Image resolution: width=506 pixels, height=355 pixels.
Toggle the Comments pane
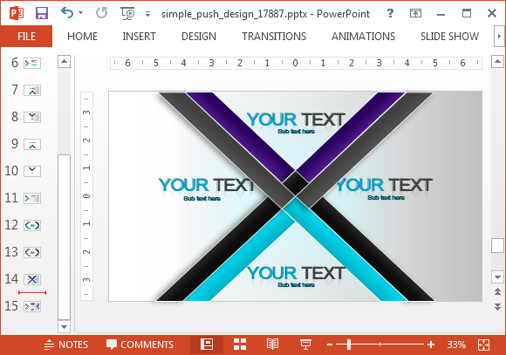coord(140,345)
